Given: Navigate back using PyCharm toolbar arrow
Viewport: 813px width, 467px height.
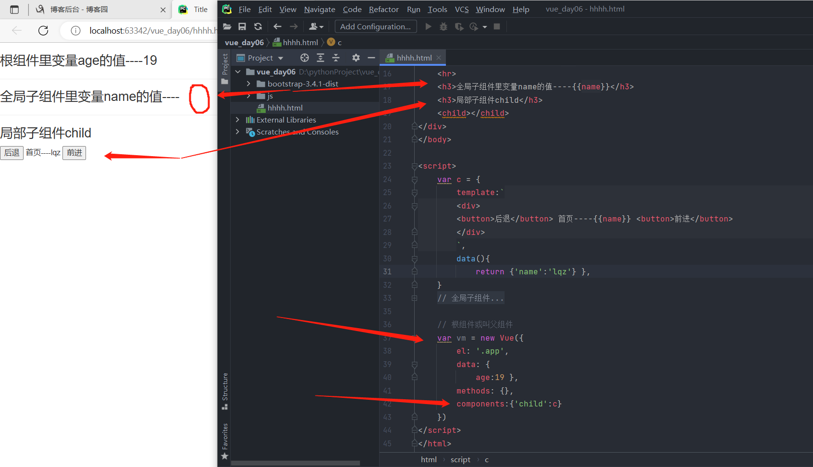Looking at the screenshot, I should pyautogui.click(x=277, y=26).
